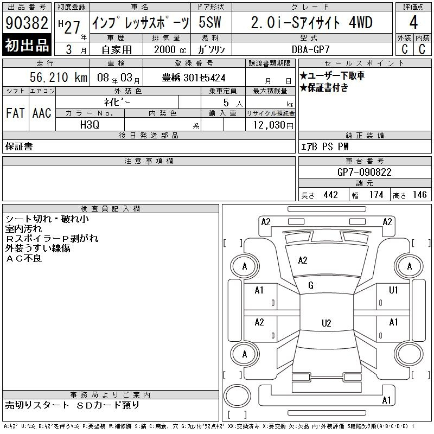
Task: Click the A1 mark on the rear bumper
Action: [386, 400]
